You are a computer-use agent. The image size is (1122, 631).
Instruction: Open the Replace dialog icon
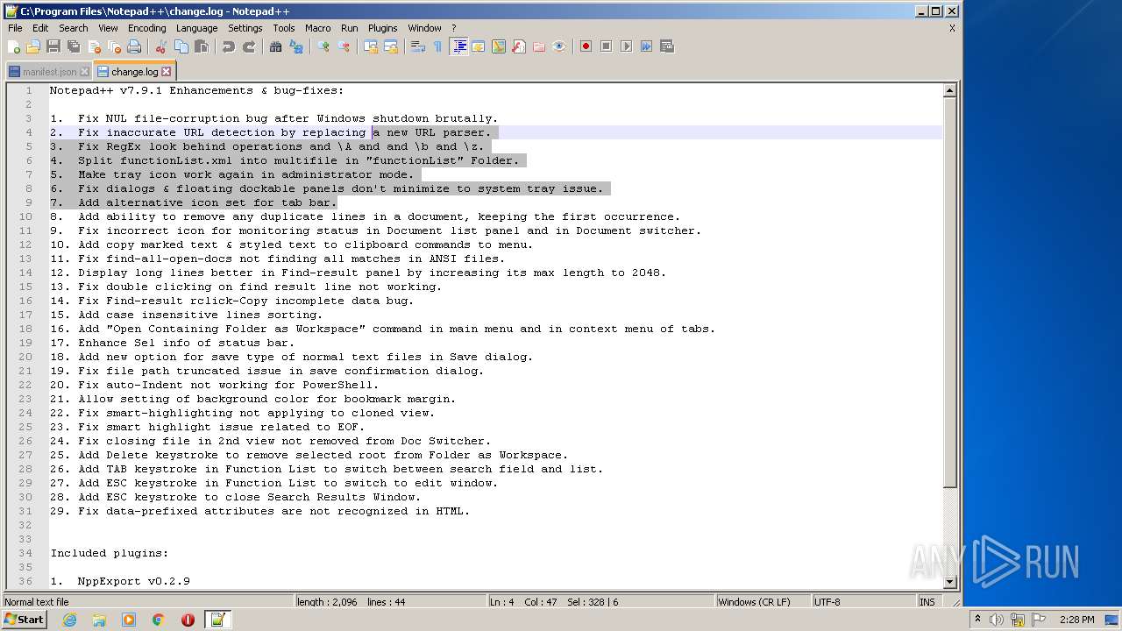pos(296,46)
